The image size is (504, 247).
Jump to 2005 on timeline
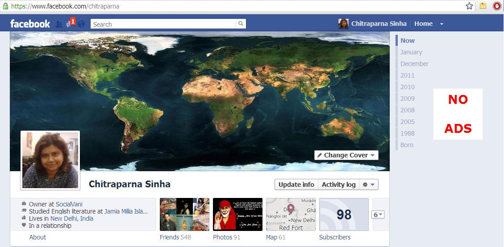407,122
